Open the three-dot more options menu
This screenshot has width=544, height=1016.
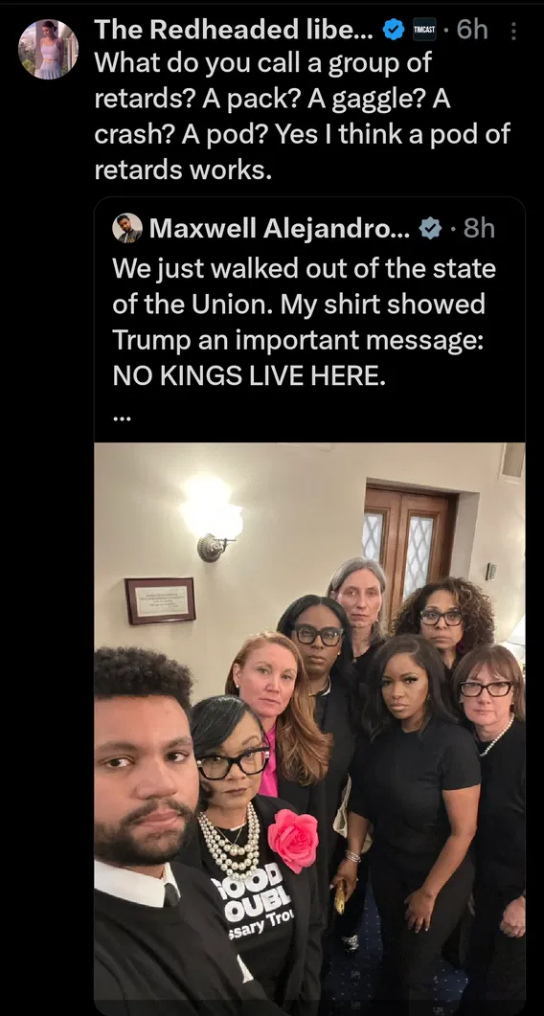coord(514,31)
